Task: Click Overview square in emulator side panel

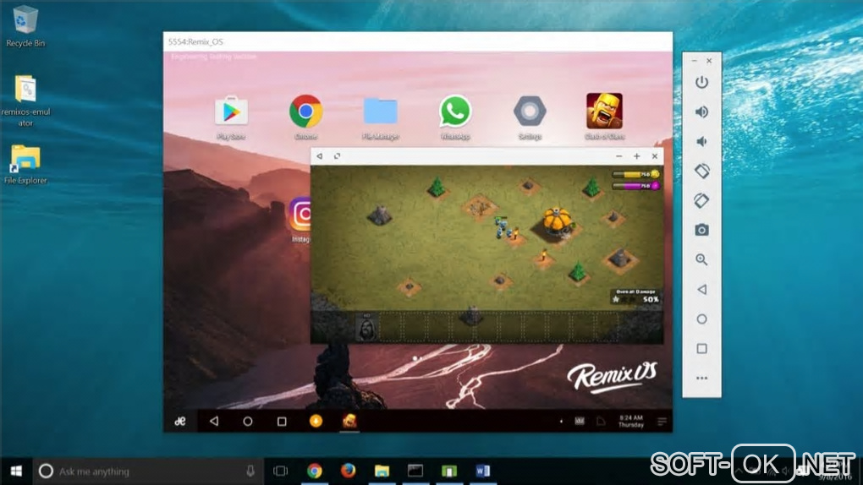Action: click(701, 349)
